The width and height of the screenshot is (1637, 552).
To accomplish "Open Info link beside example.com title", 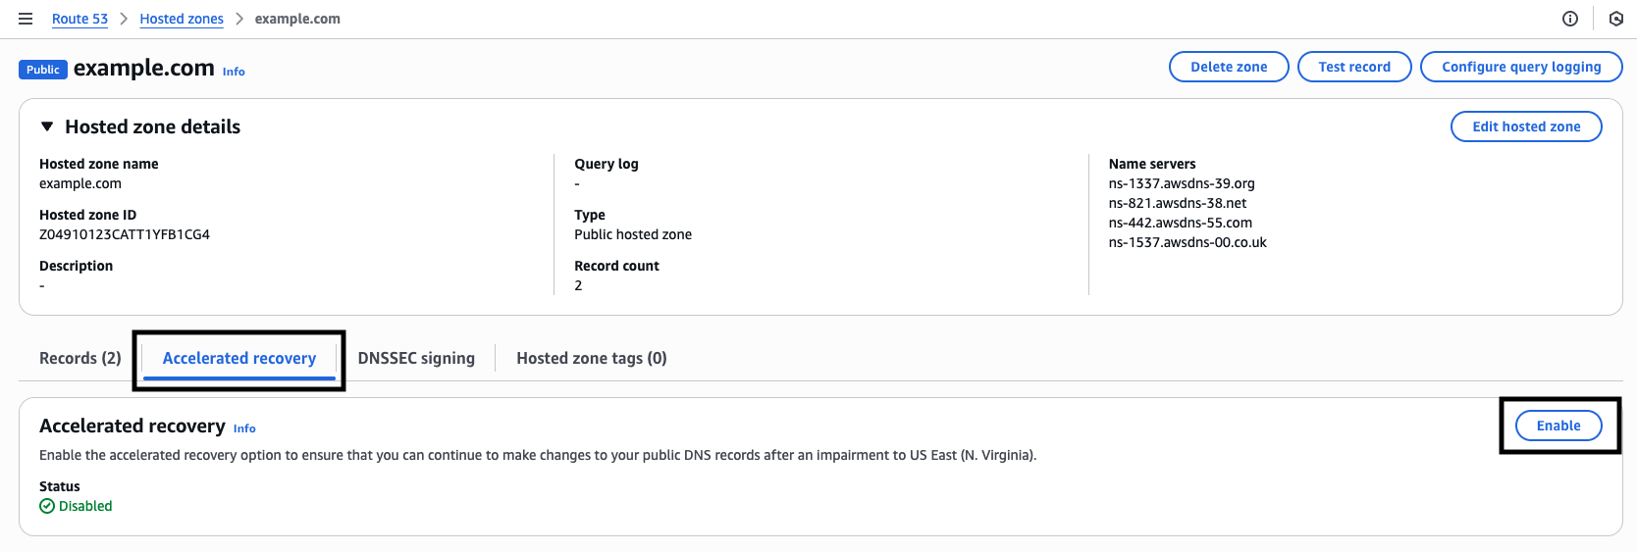I will [234, 72].
